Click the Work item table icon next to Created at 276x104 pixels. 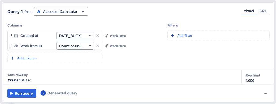coord(106,36)
